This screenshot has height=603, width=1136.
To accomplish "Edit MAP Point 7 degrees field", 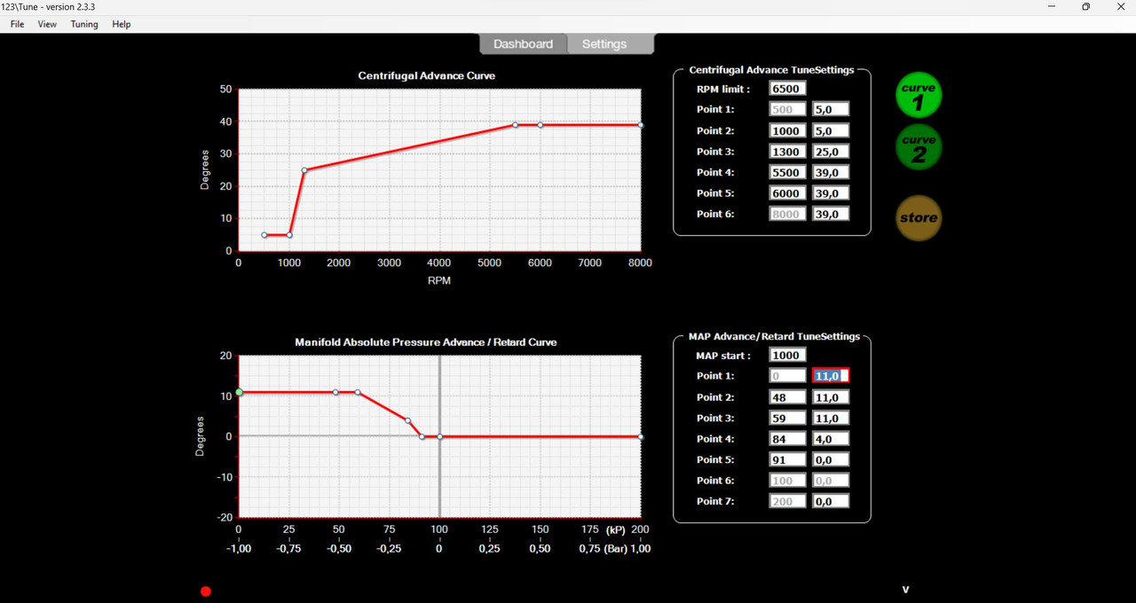I will [831, 501].
